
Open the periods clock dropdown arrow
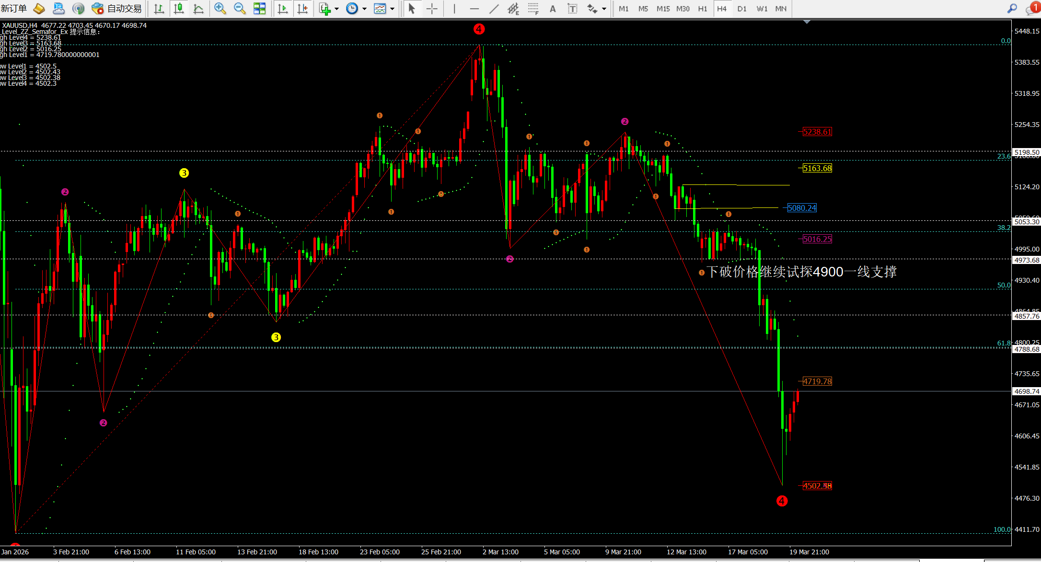(365, 9)
